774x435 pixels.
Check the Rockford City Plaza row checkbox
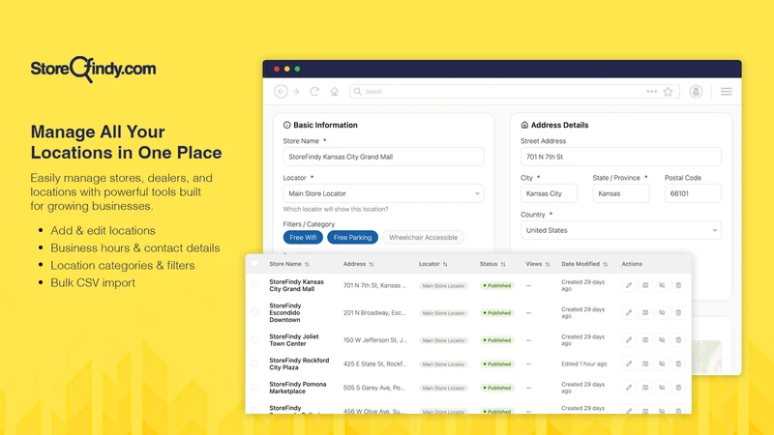254,363
